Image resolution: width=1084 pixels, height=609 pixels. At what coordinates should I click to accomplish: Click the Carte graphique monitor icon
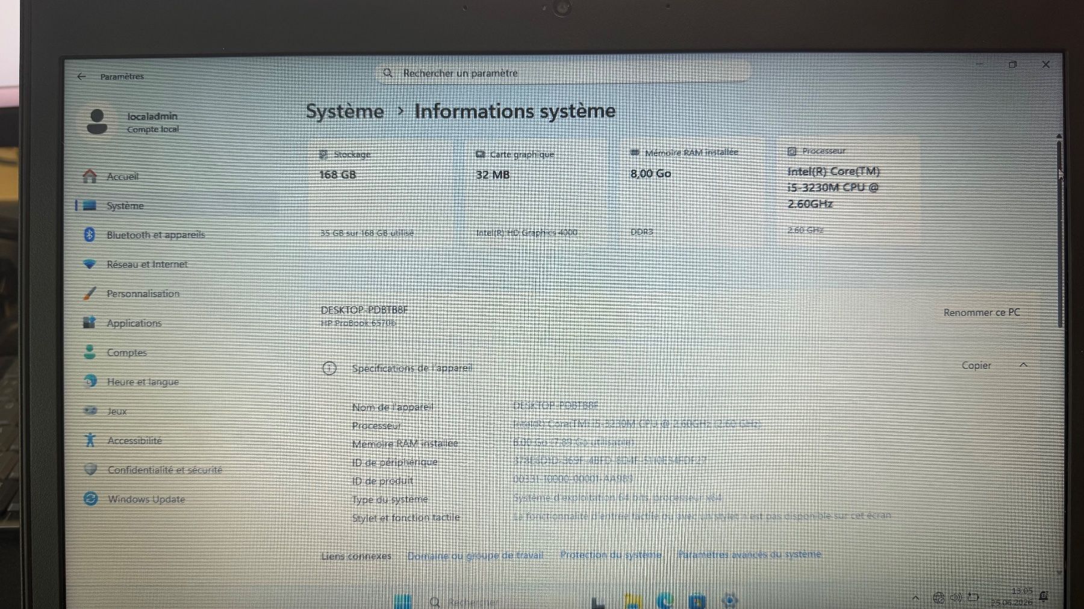[x=480, y=154]
